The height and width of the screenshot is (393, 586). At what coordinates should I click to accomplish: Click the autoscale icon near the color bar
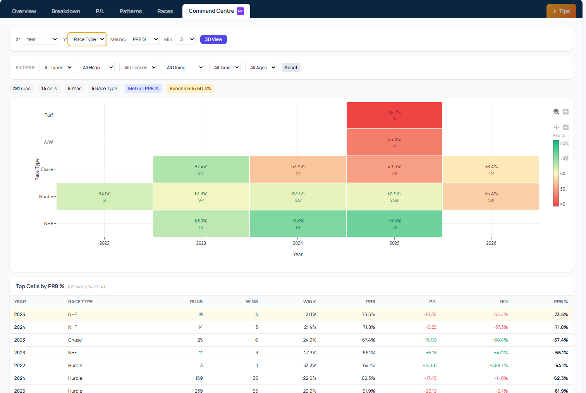pyautogui.click(x=566, y=143)
